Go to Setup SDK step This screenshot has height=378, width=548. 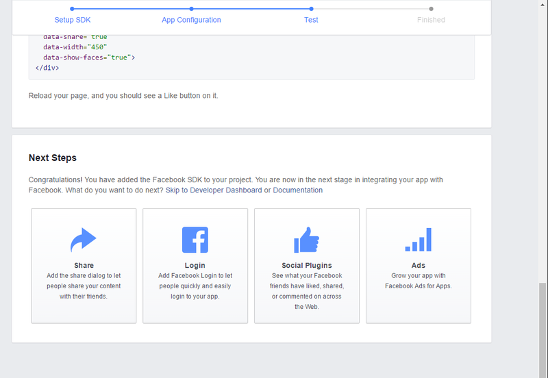[x=73, y=20]
